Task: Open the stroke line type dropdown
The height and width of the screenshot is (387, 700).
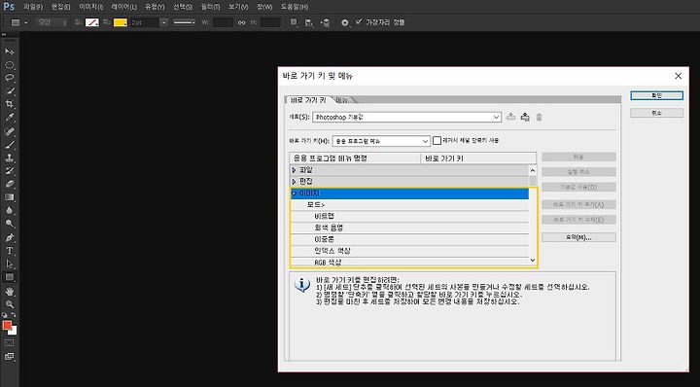Action: (x=185, y=22)
